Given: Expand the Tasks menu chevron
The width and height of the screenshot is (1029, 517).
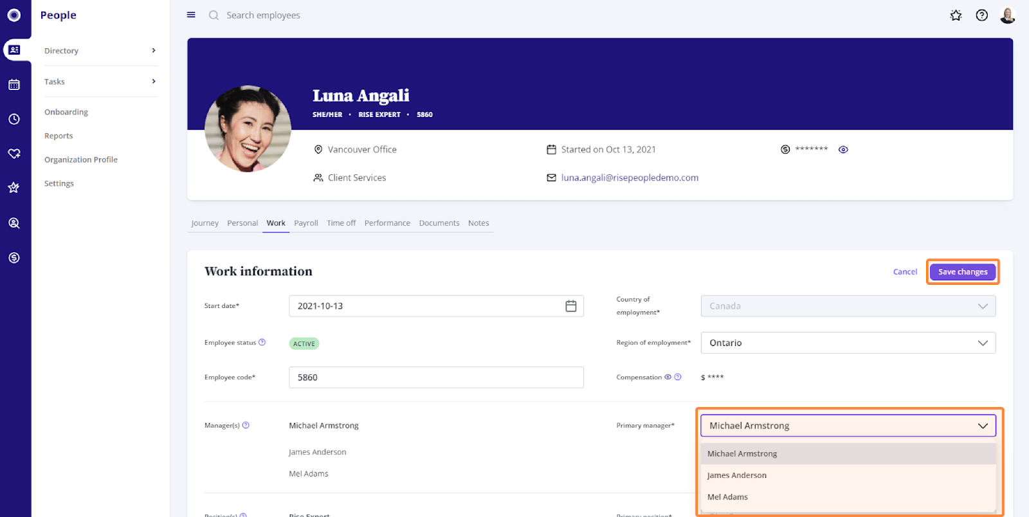Looking at the screenshot, I should pyautogui.click(x=154, y=81).
